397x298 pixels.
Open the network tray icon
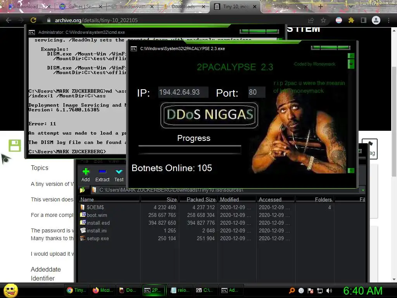coord(320,290)
